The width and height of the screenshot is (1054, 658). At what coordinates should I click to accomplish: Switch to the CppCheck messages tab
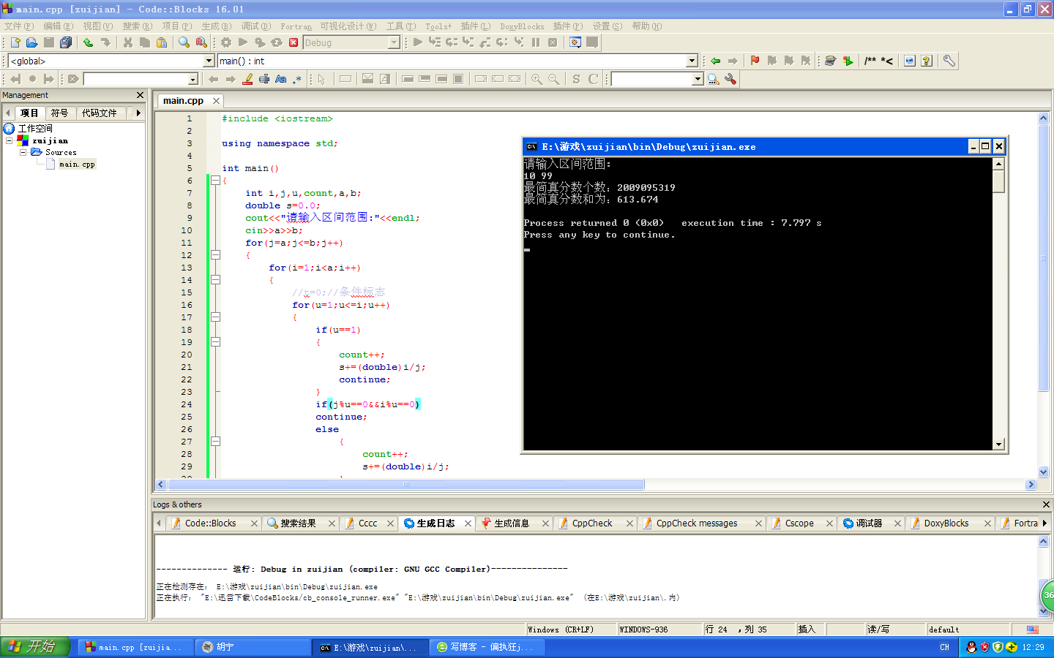click(697, 523)
